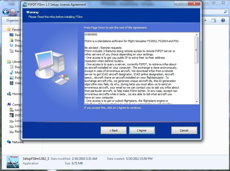This screenshot has height=171, width=230.
Task: Open the Backup drive icon
Action: (x=12, y=131)
